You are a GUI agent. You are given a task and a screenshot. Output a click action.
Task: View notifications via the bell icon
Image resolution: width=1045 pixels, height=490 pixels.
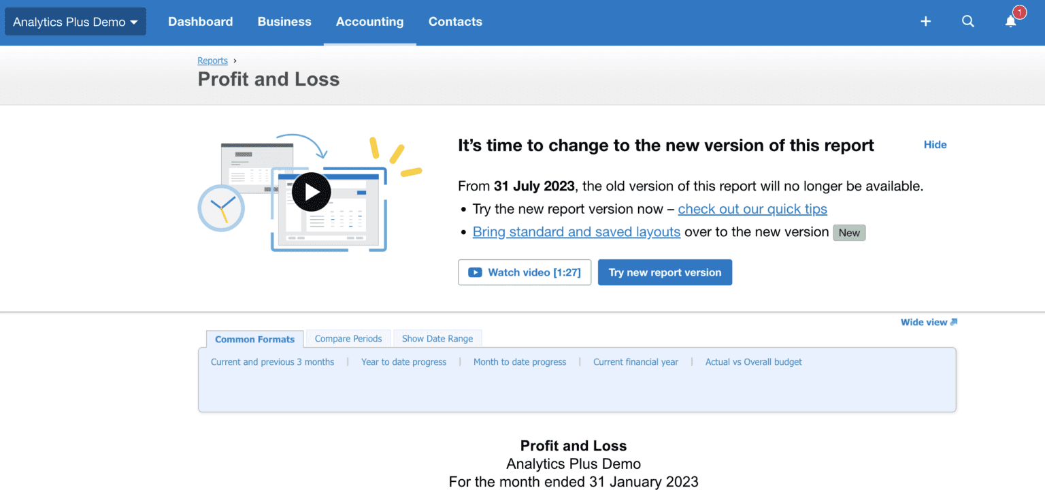point(1010,22)
